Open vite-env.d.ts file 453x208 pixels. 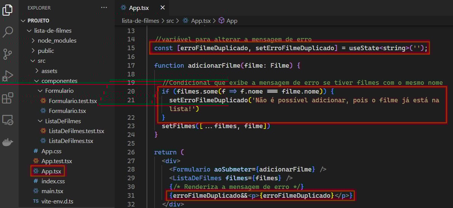coord(57,202)
